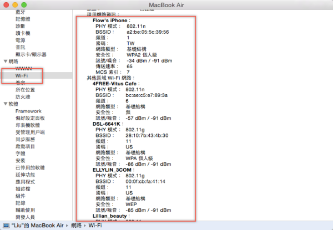
Task: Click signal value -34 dBm / -91 dBm
Action: tap(149, 60)
